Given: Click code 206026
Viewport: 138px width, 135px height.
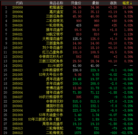Looking at the screenshot, I should (18, 25).
